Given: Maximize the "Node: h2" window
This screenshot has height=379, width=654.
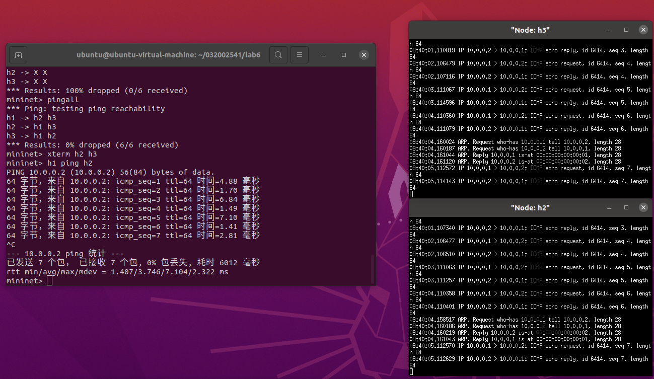Looking at the screenshot, I should (x=626, y=208).
